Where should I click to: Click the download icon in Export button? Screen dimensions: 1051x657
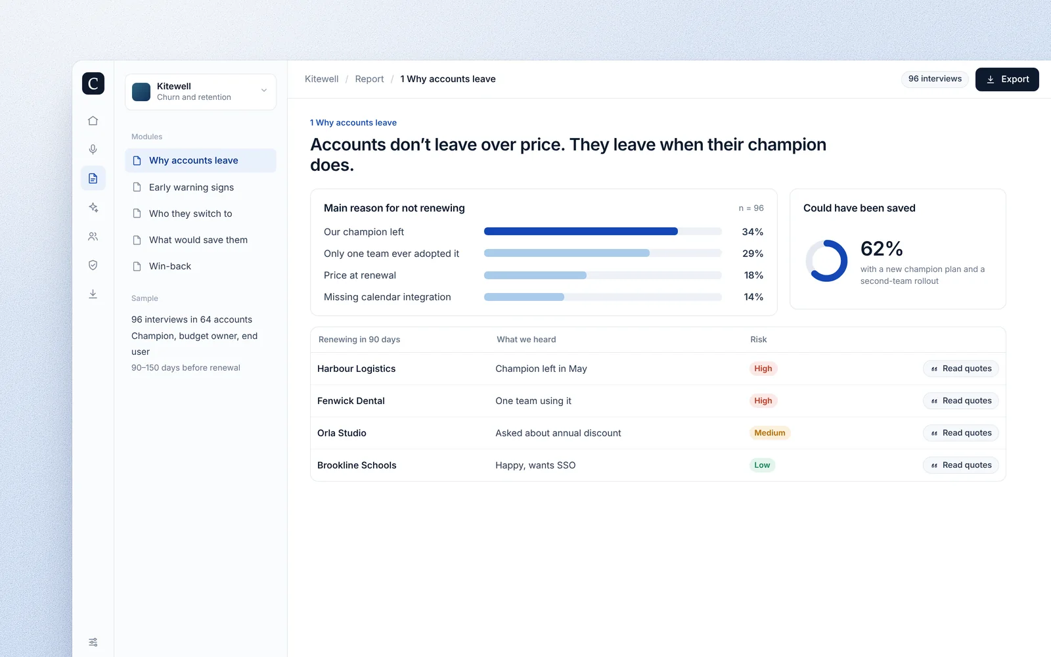click(991, 79)
